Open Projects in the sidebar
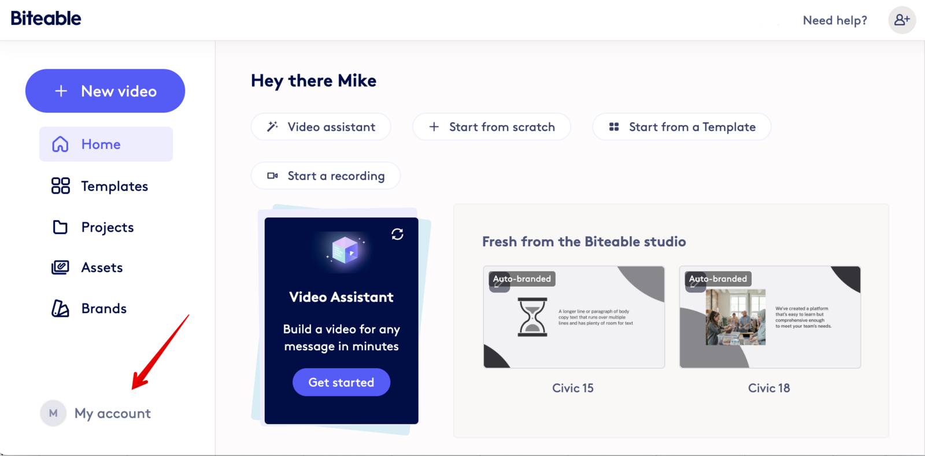 pyautogui.click(x=92, y=227)
